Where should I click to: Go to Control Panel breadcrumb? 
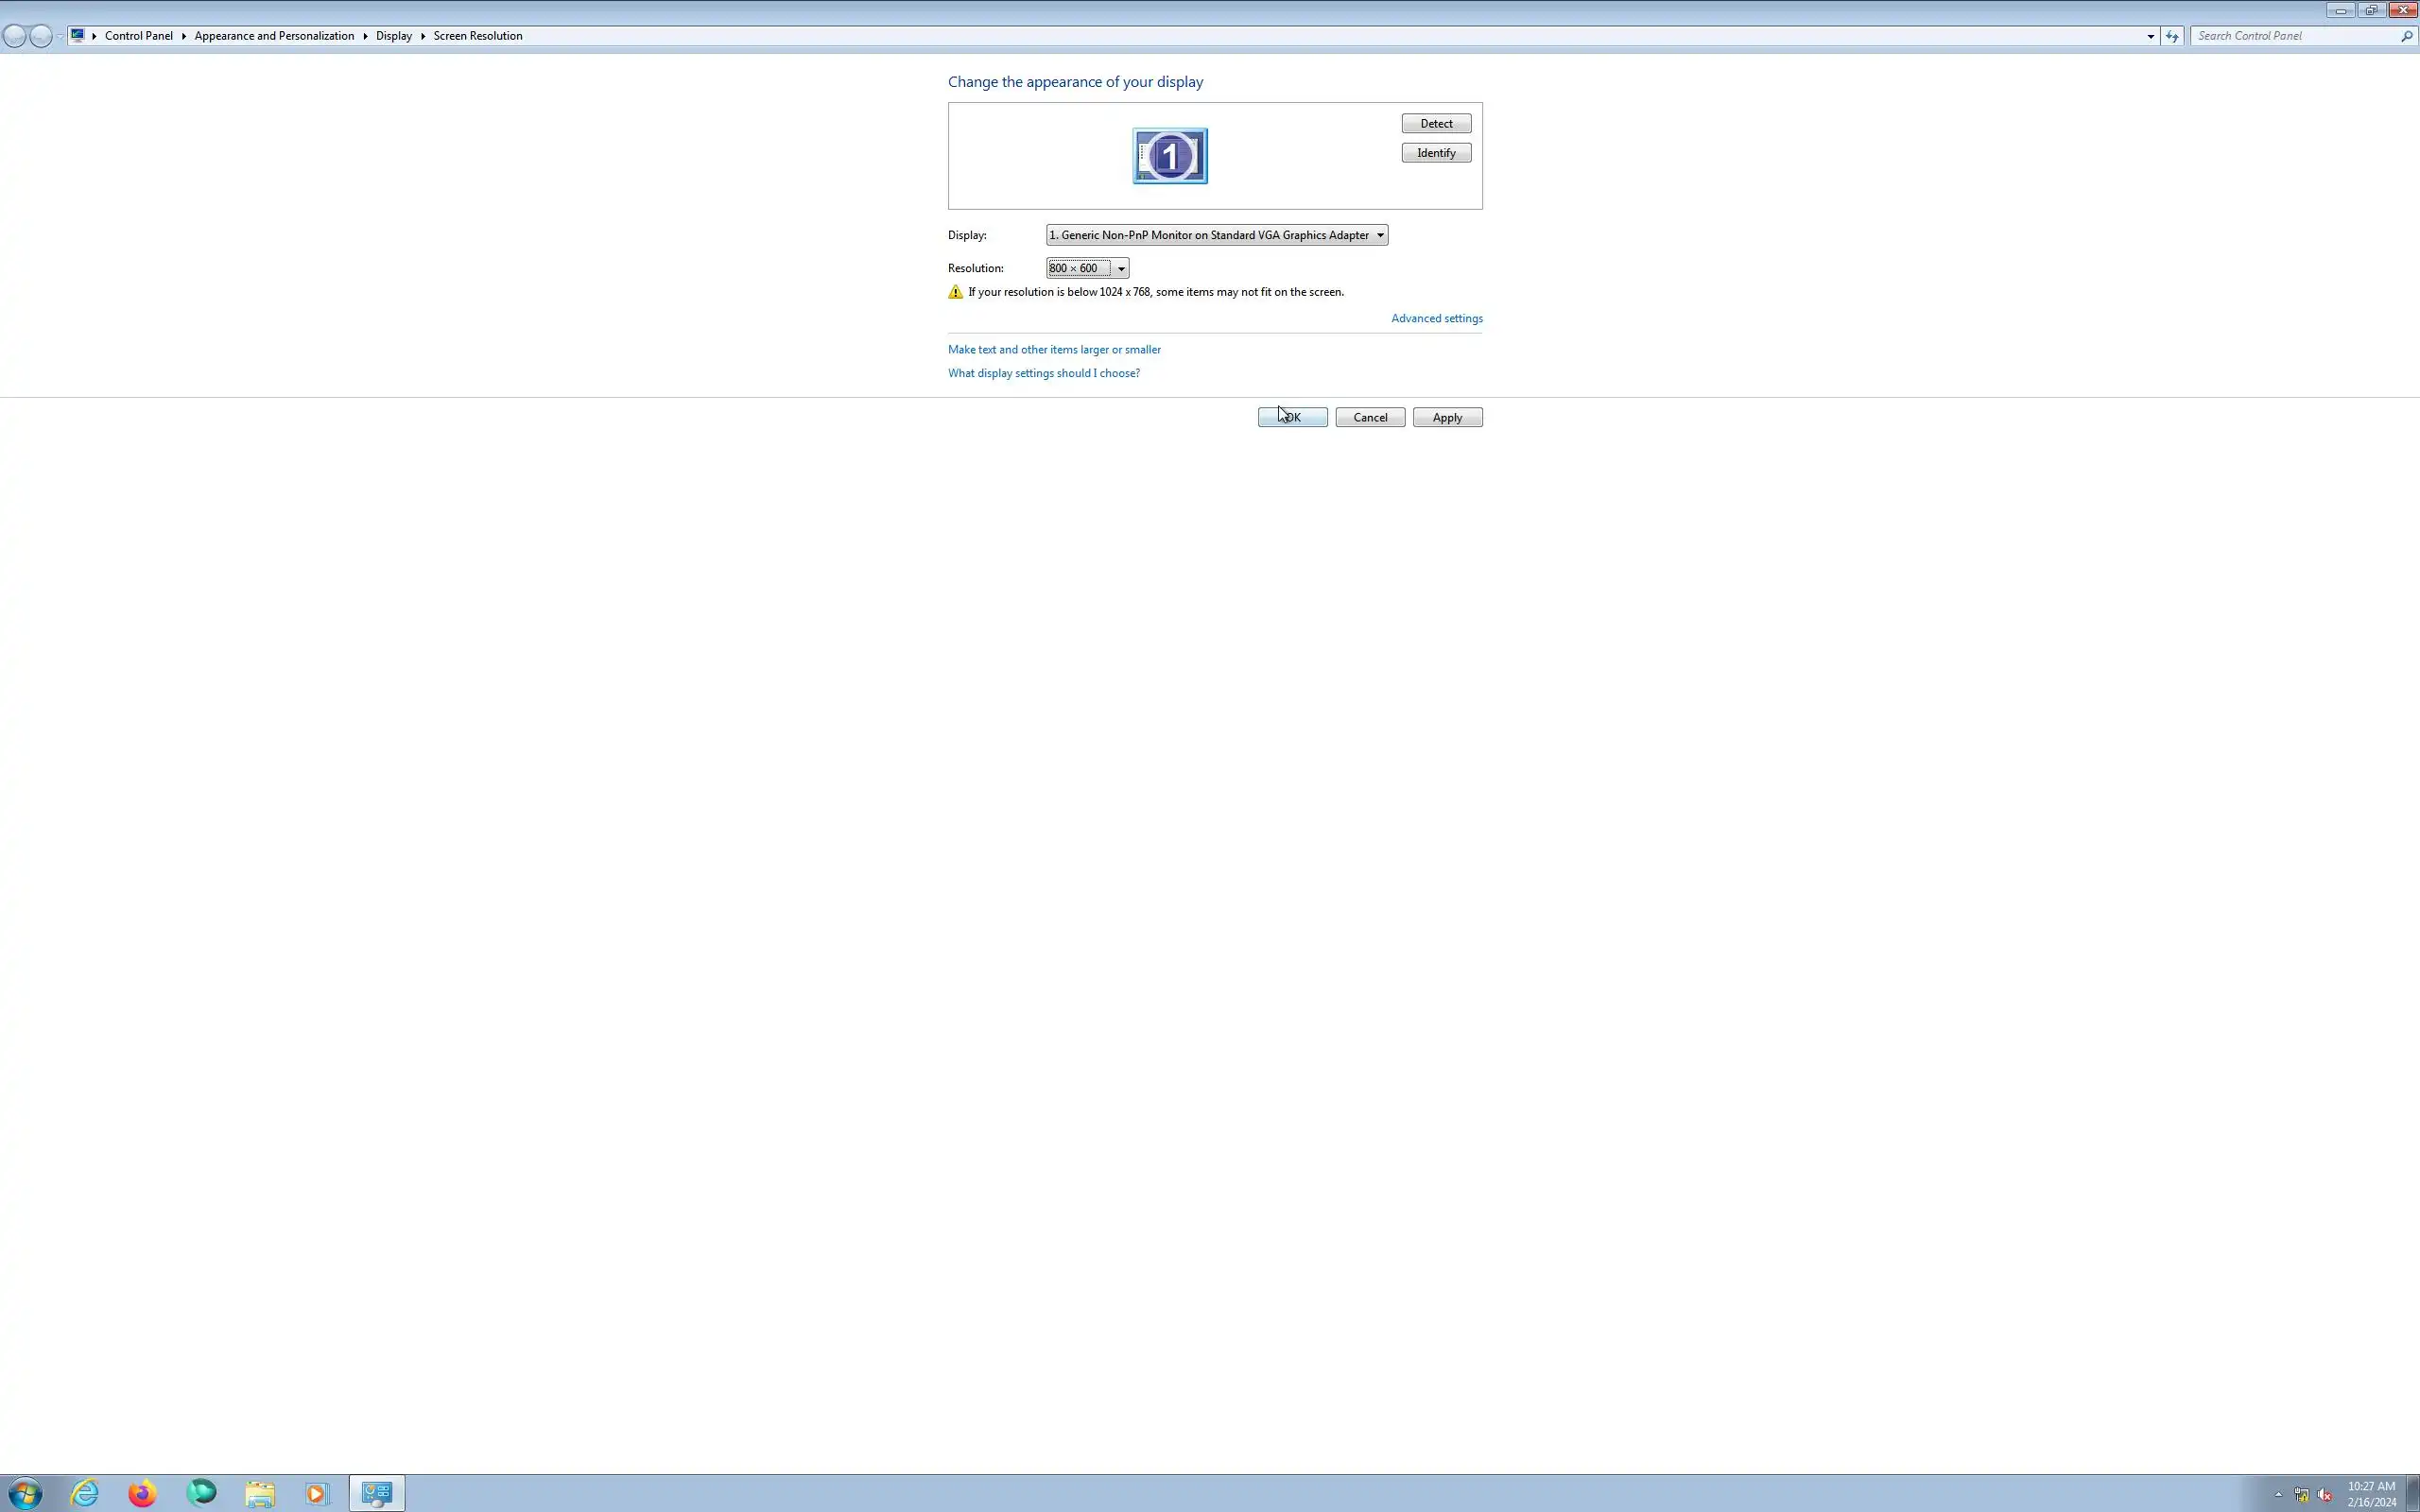[138, 36]
